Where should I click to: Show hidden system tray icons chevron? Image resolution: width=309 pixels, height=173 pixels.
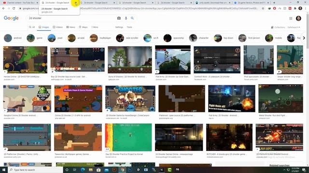pos(284,170)
